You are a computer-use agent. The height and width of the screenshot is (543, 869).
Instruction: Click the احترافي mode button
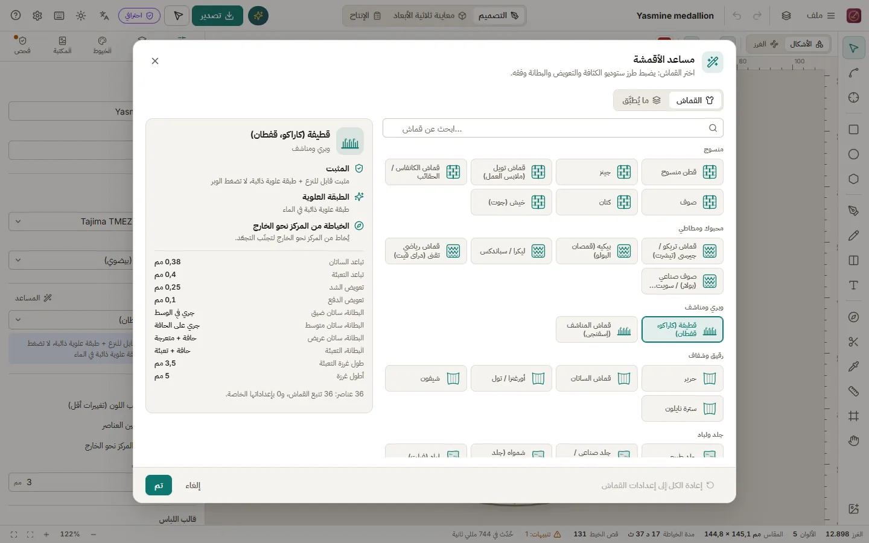(139, 16)
